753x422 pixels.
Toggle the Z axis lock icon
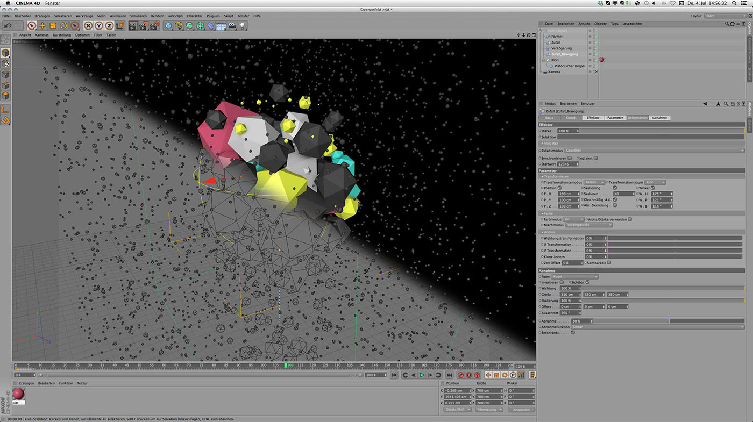110,25
